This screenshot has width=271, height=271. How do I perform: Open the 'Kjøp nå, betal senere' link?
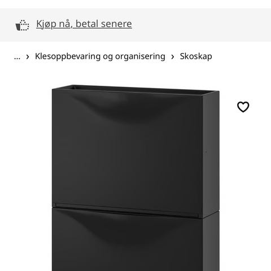(84, 24)
